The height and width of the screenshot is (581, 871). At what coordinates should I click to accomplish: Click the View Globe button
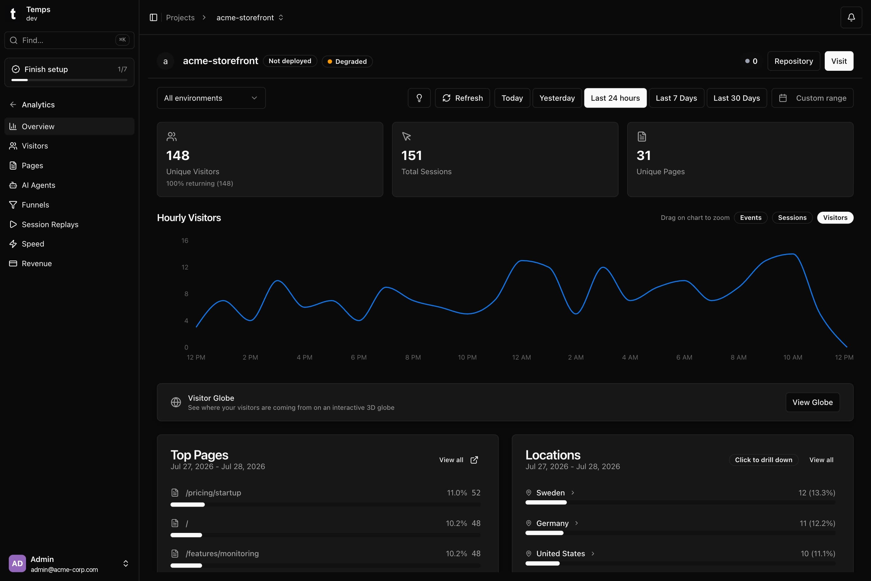812,402
